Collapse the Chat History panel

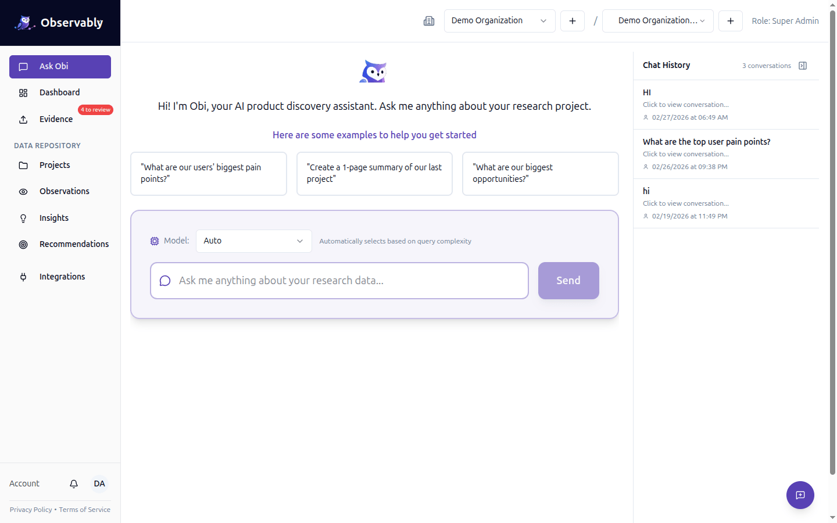803,66
